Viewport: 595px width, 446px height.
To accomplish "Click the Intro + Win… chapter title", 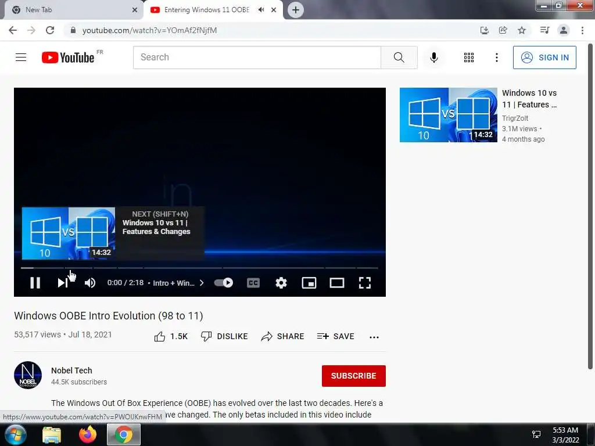I will (x=173, y=283).
